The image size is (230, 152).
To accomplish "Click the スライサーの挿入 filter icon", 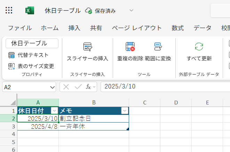I will (x=88, y=47).
